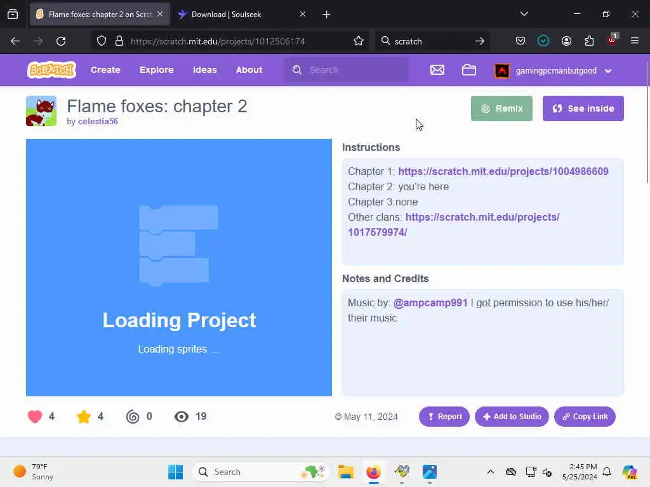Go back to previous page
Viewport: 650px width, 487px height.
[x=15, y=41]
